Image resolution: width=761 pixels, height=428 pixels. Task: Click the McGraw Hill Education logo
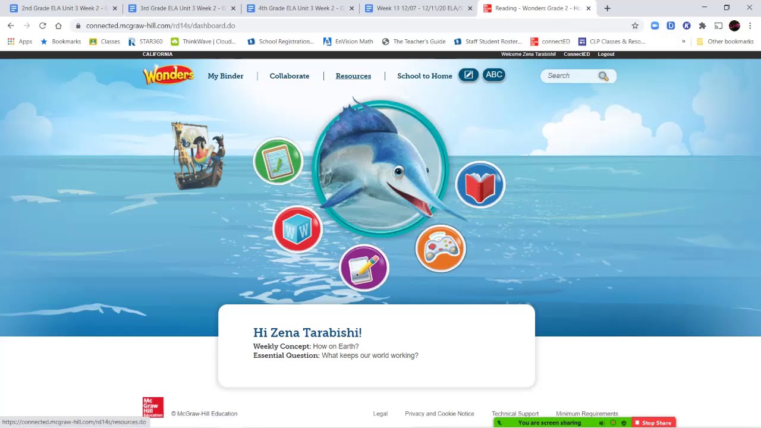coord(153,407)
